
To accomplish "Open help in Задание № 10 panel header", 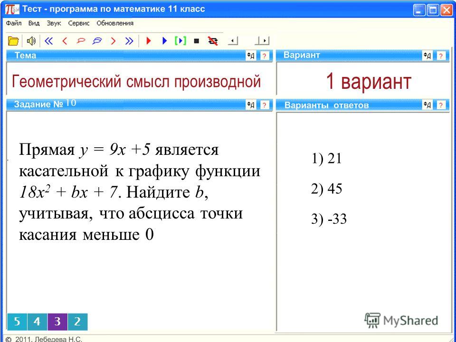I will [x=264, y=104].
